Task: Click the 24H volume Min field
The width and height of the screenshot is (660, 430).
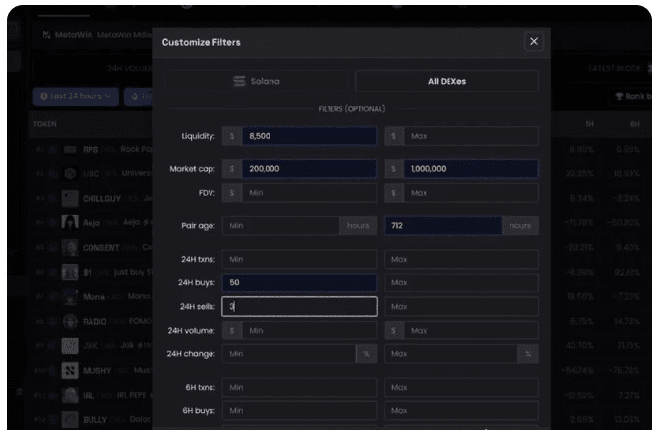Action: [x=307, y=331]
